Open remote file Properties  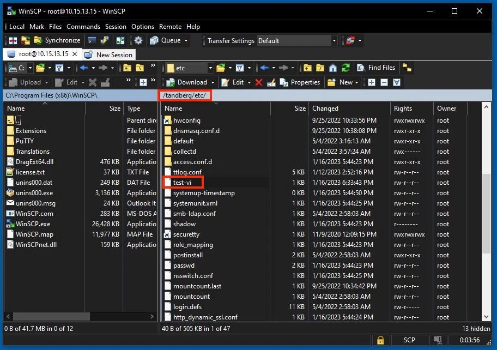[299, 82]
